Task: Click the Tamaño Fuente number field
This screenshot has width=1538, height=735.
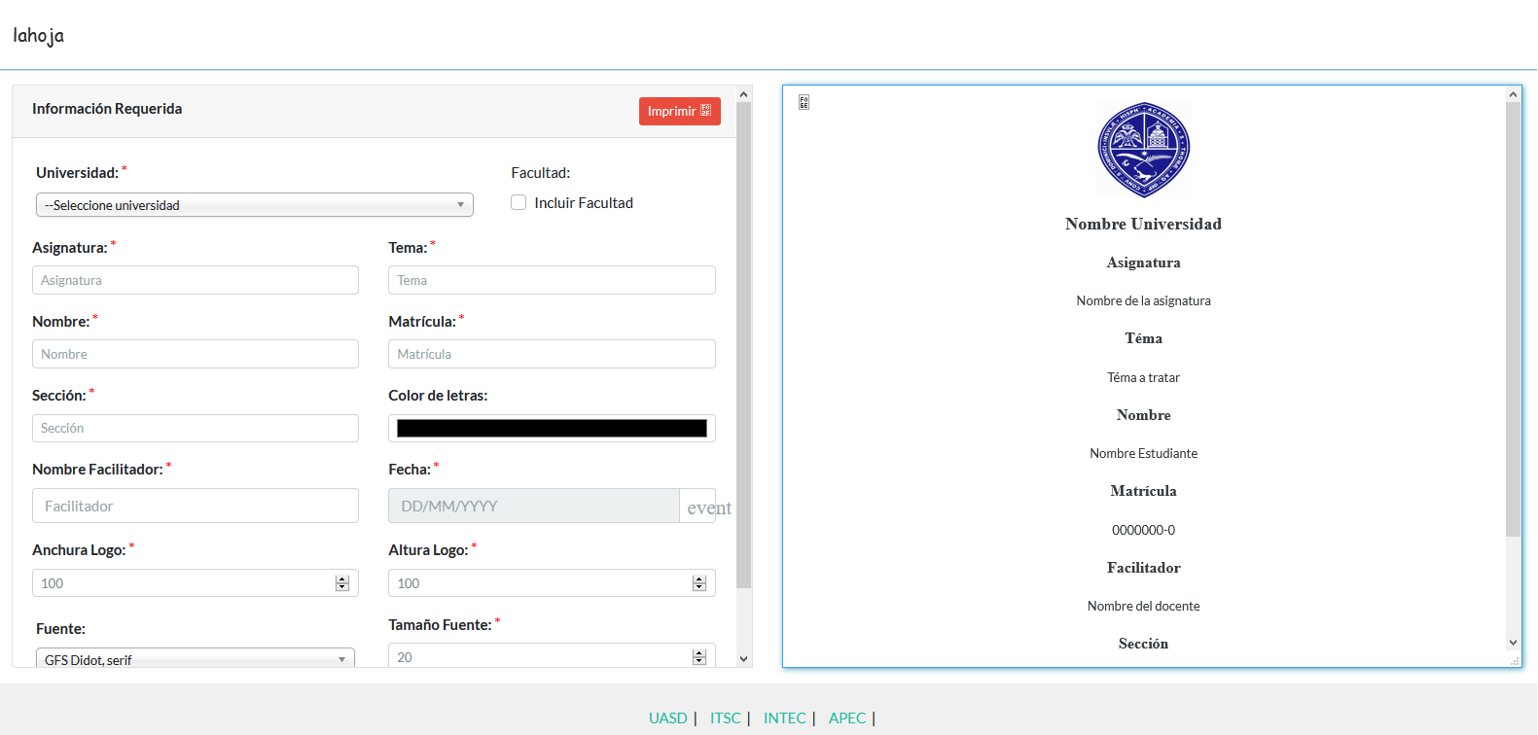Action: coord(552,656)
